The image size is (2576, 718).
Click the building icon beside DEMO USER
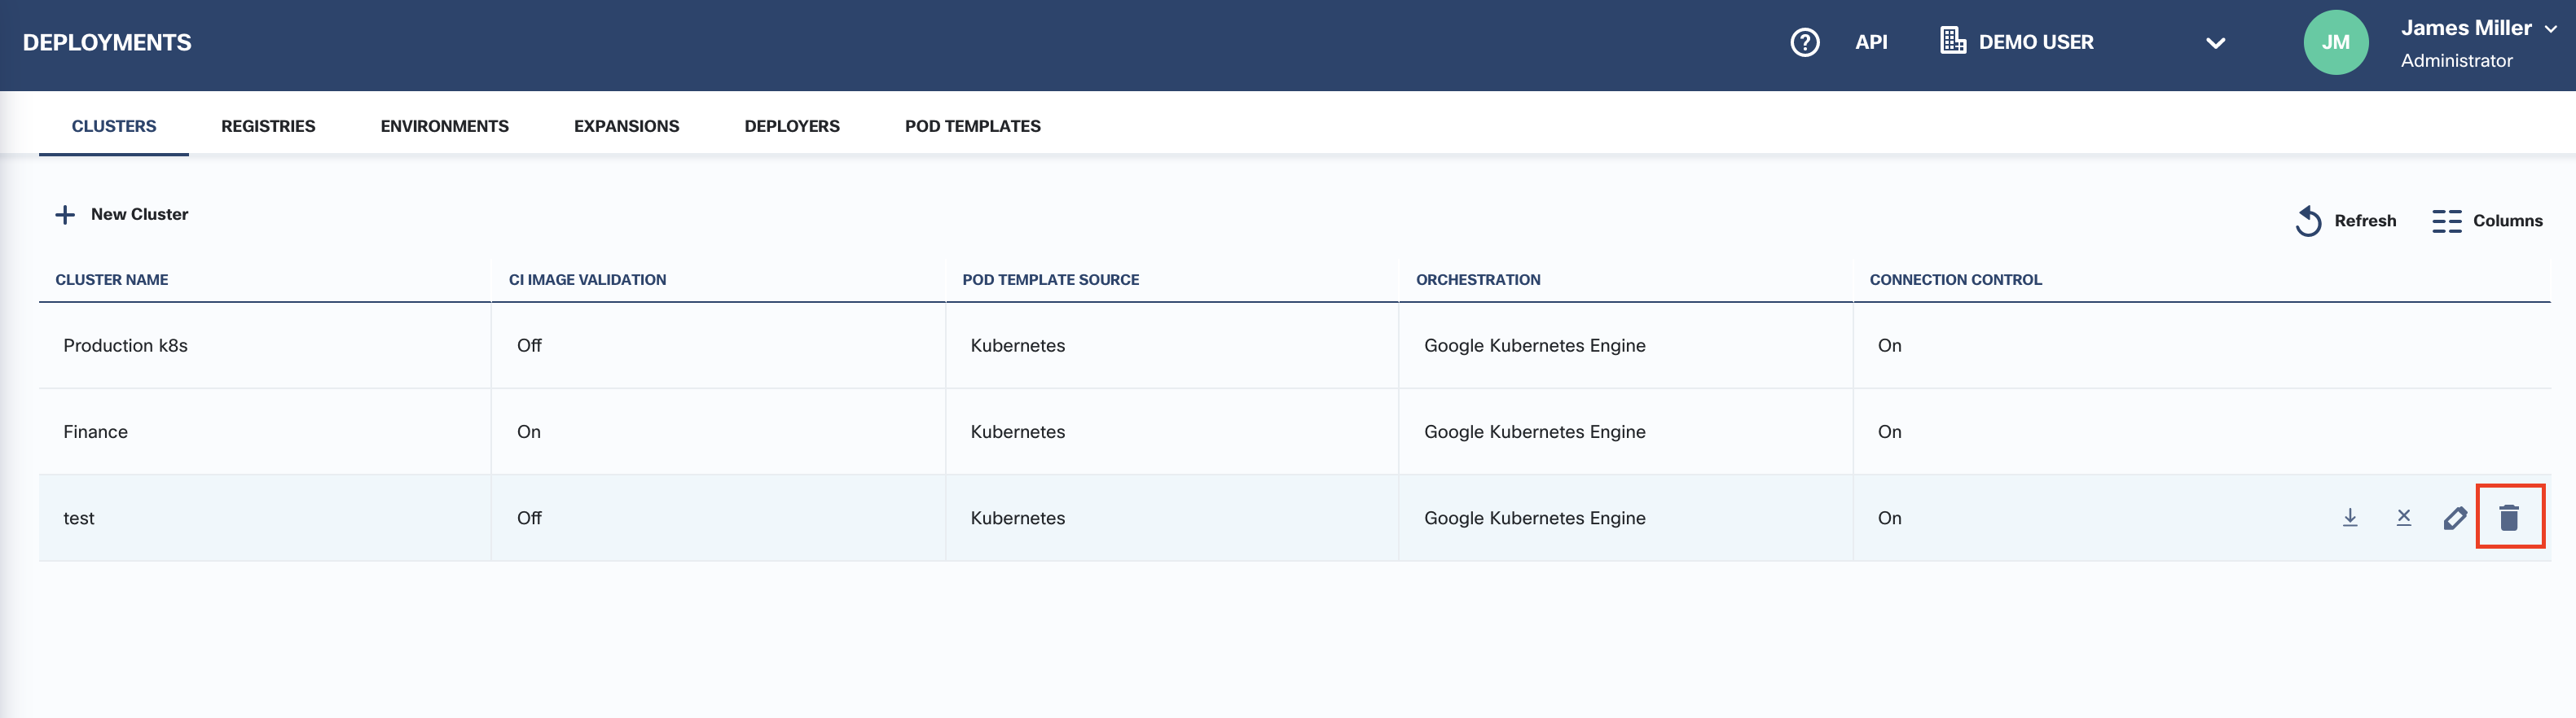[x=1952, y=41]
